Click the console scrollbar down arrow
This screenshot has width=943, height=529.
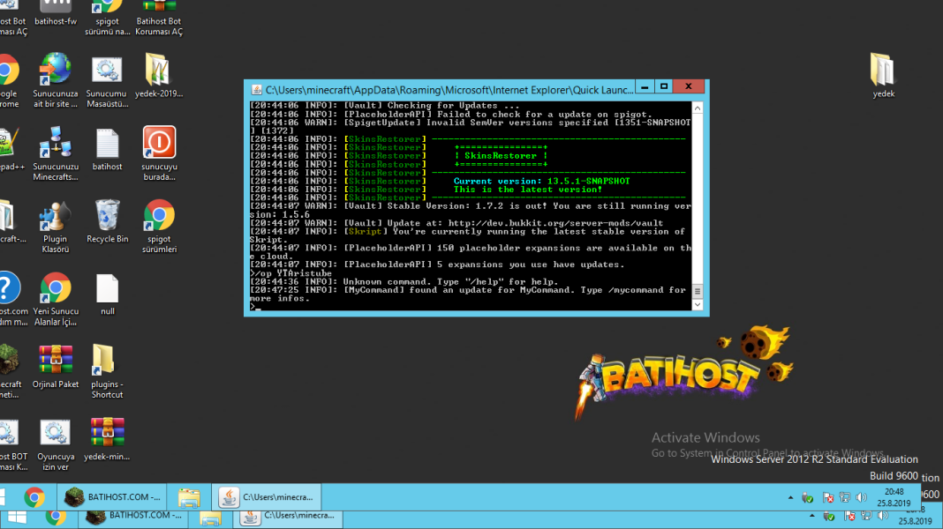pyautogui.click(x=697, y=304)
